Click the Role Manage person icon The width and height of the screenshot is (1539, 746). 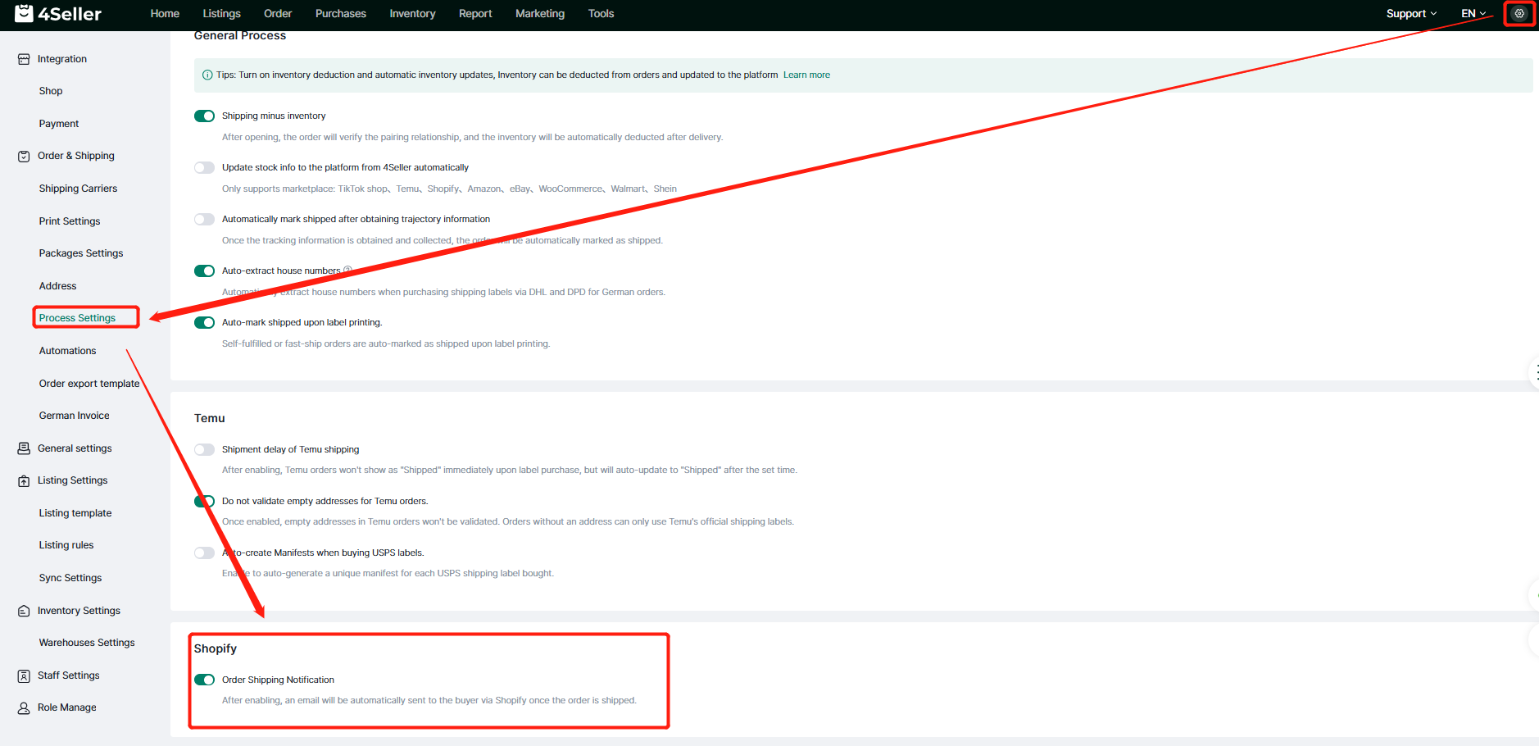[24, 707]
